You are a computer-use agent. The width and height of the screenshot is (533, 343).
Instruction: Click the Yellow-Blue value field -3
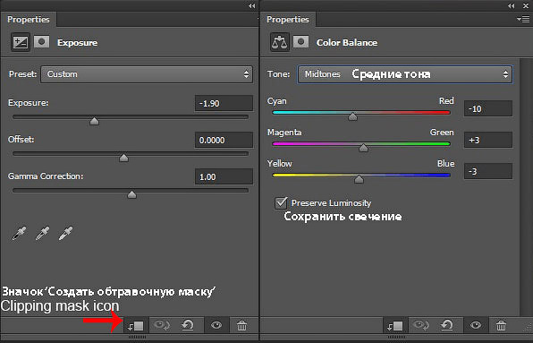tap(488, 171)
